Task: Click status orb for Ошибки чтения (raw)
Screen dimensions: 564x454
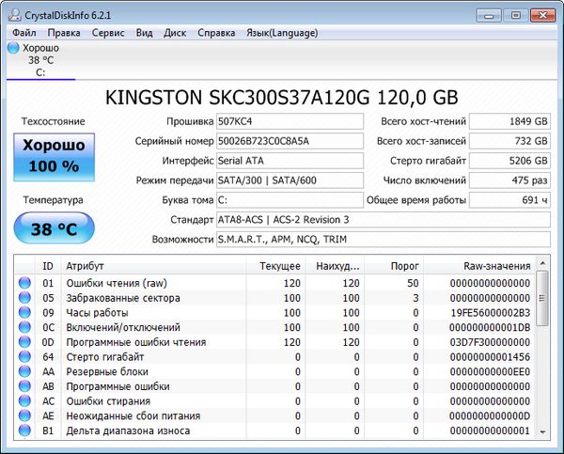Action: pyautogui.click(x=24, y=283)
